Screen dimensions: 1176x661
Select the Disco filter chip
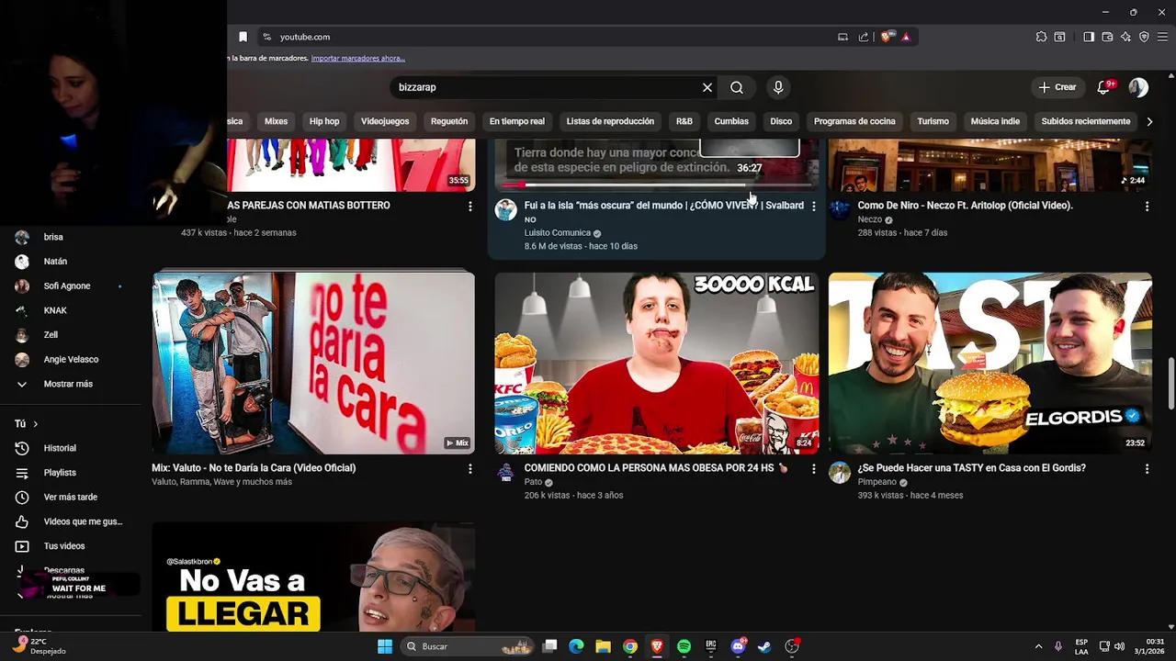[781, 121]
